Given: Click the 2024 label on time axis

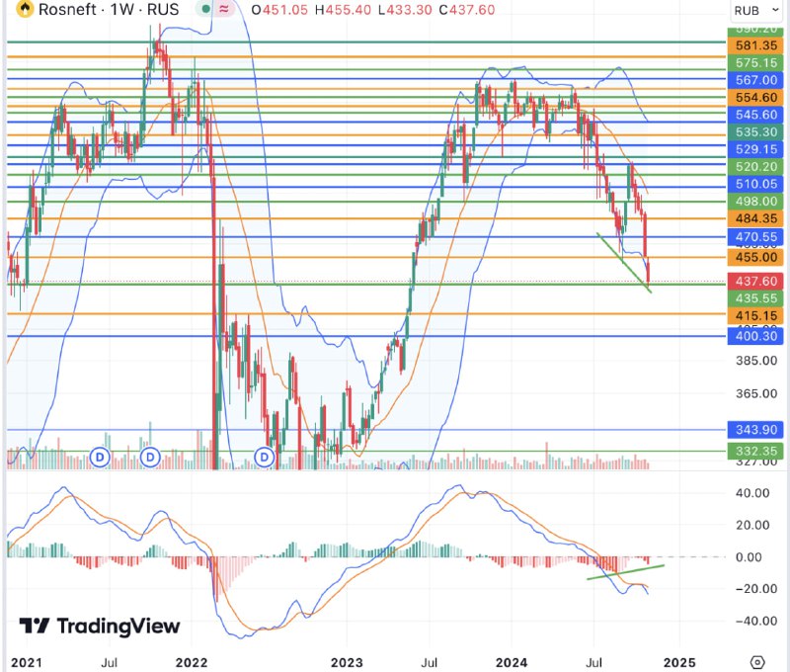Looking at the screenshot, I should click(512, 662).
